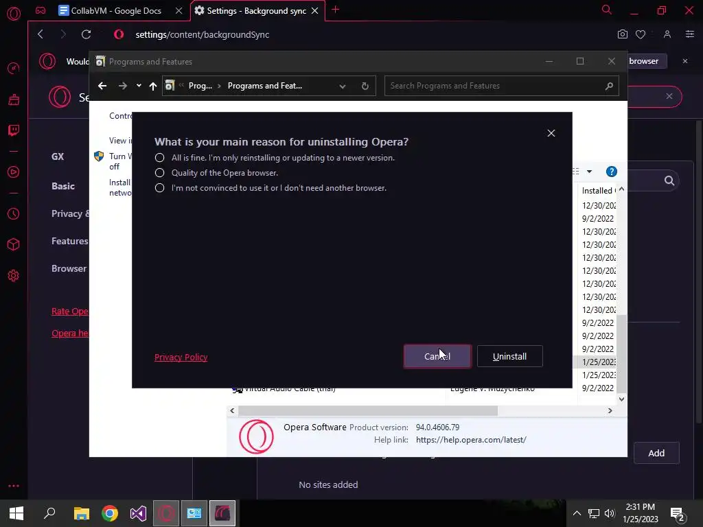
Task: Click the Opera search tabs magnifier icon
Action: [x=607, y=10]
